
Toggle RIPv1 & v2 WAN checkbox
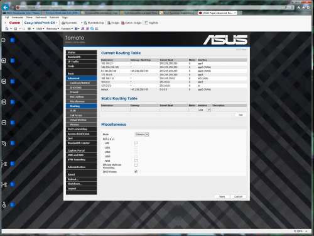point(136,160)
